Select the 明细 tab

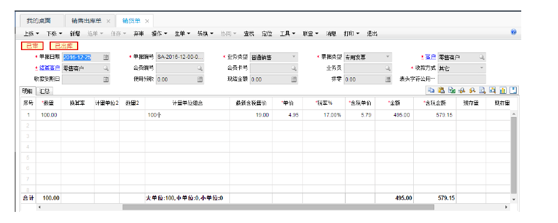[28, 91]
